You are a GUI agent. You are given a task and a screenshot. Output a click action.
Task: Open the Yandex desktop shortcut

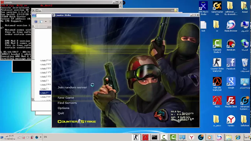[231, 121]
